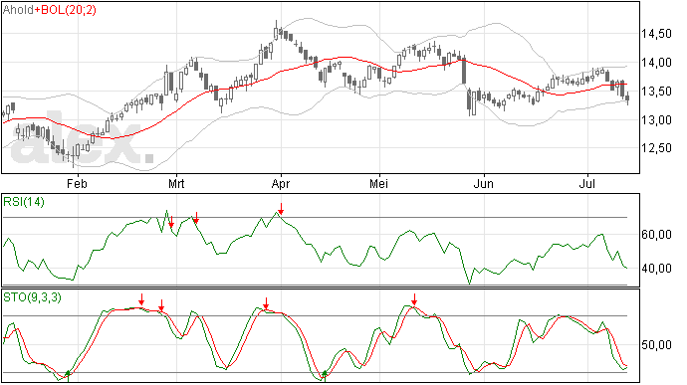Click the 14,00 price axis value
Screen dimensions: 687x385
coord(656,63)
